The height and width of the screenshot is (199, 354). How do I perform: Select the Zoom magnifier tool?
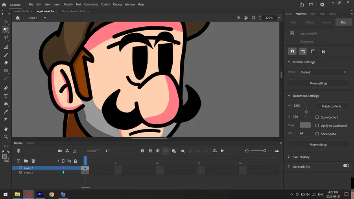pyautogui.click(x=6, y=137)
